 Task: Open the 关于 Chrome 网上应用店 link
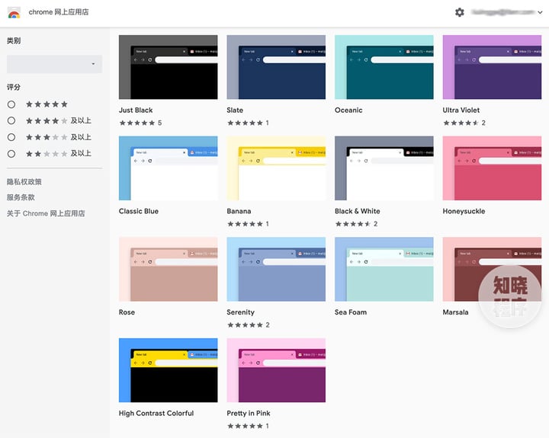pos(46,213)
